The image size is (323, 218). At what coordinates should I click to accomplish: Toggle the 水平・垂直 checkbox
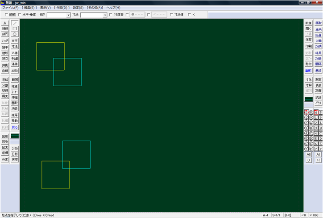[x=20, y=15]
